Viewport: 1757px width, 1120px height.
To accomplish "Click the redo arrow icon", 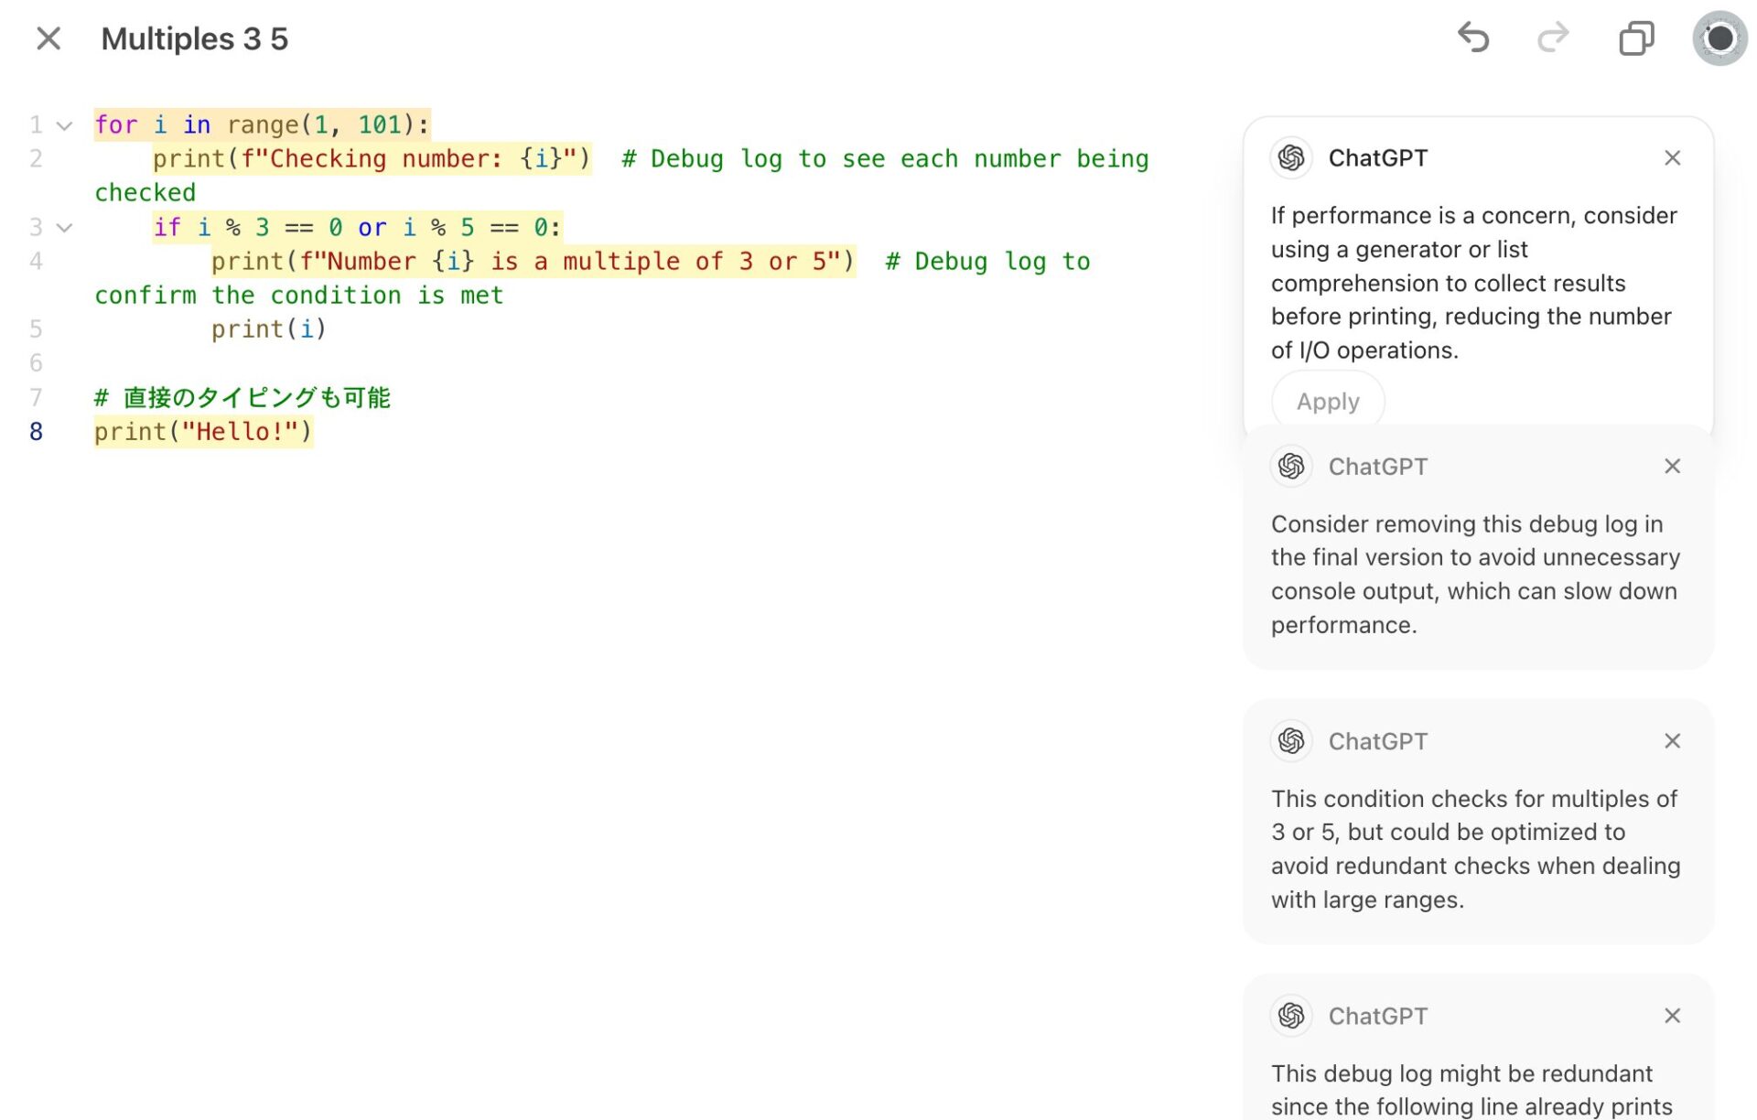I will (1553, 38).
